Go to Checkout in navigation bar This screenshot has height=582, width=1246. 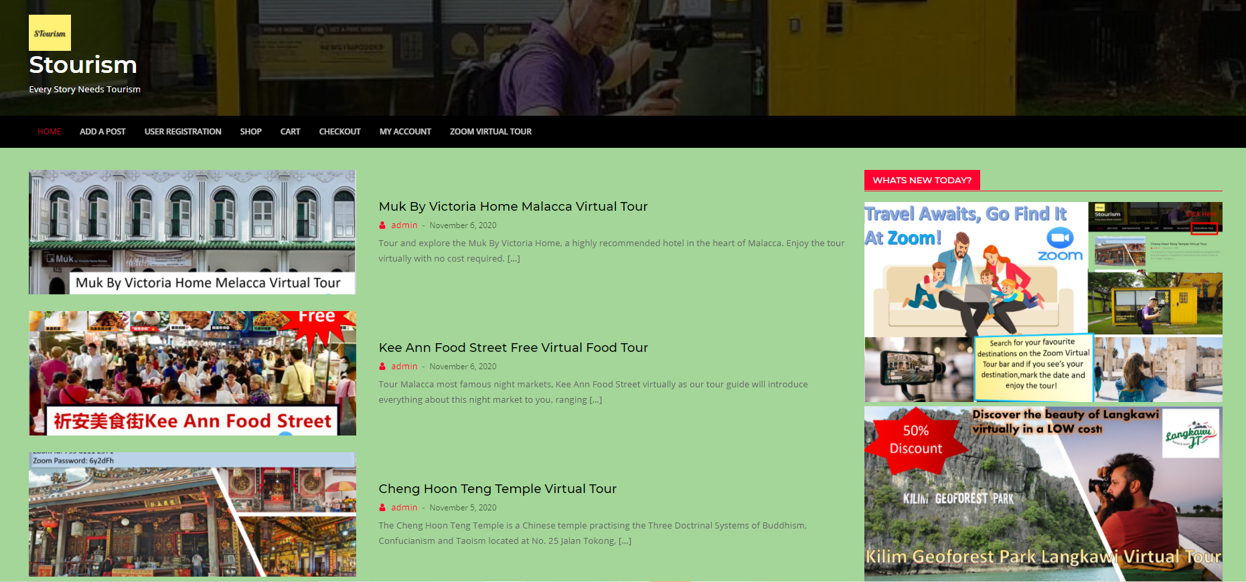pos(339,132)
